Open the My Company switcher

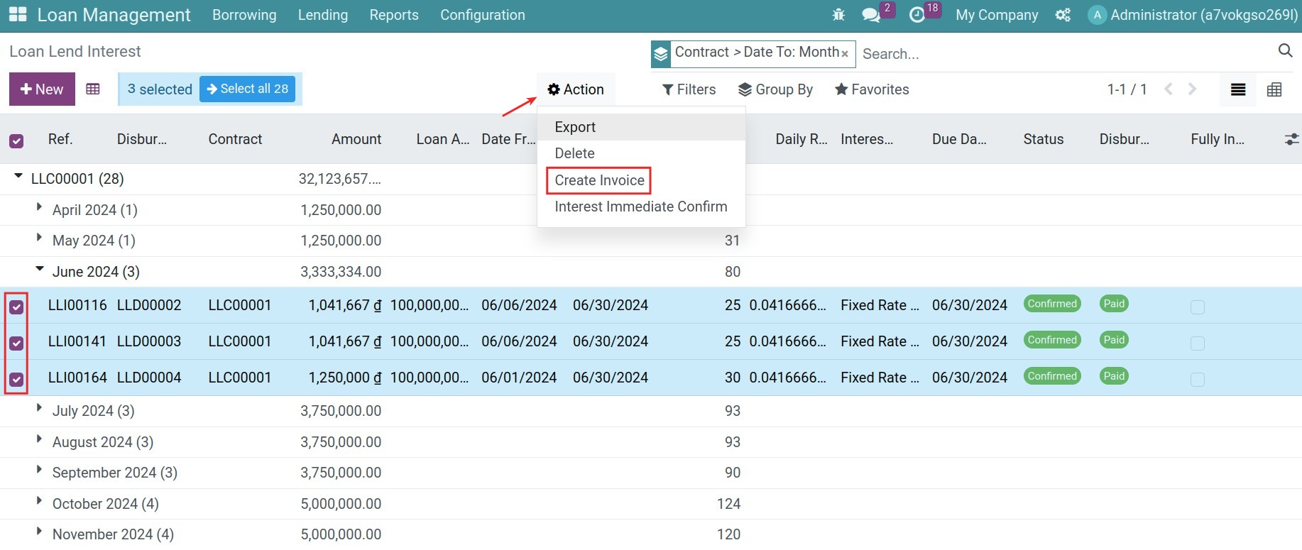click(x=997, y=15)
